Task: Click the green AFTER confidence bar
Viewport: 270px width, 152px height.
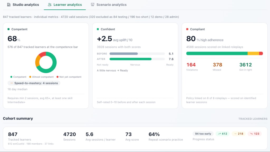Action: click(x=131, y=59)
